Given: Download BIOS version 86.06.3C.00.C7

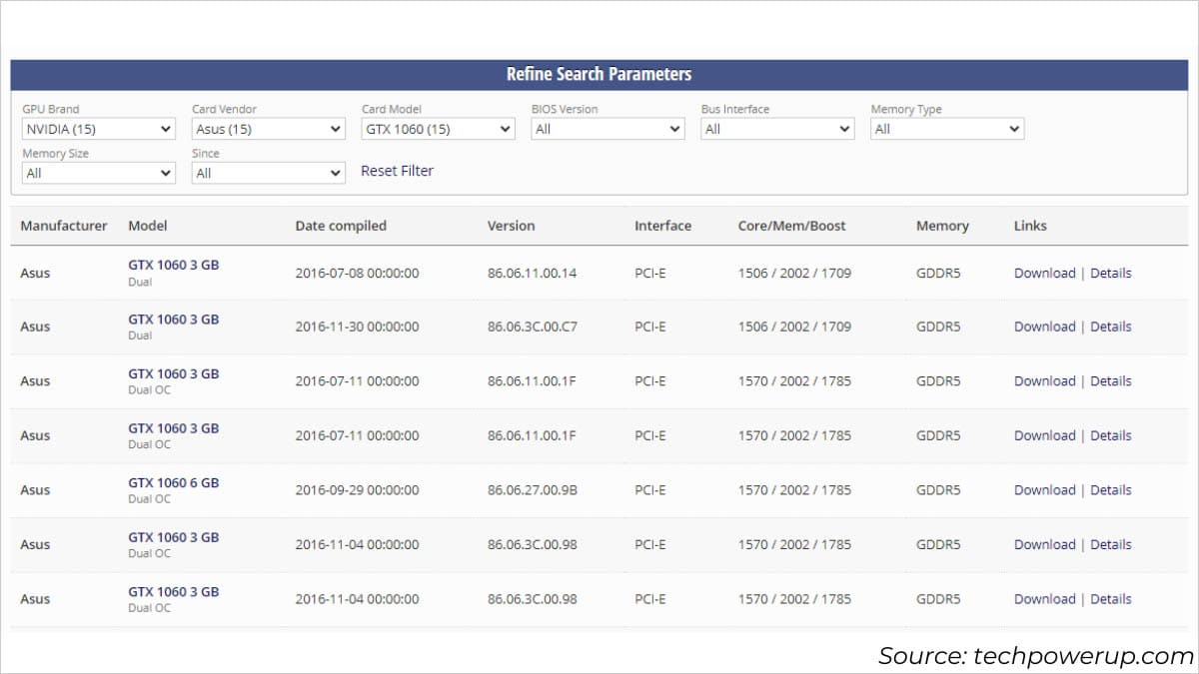Looking at the screenshot, I should click(x=1044, y=327).
